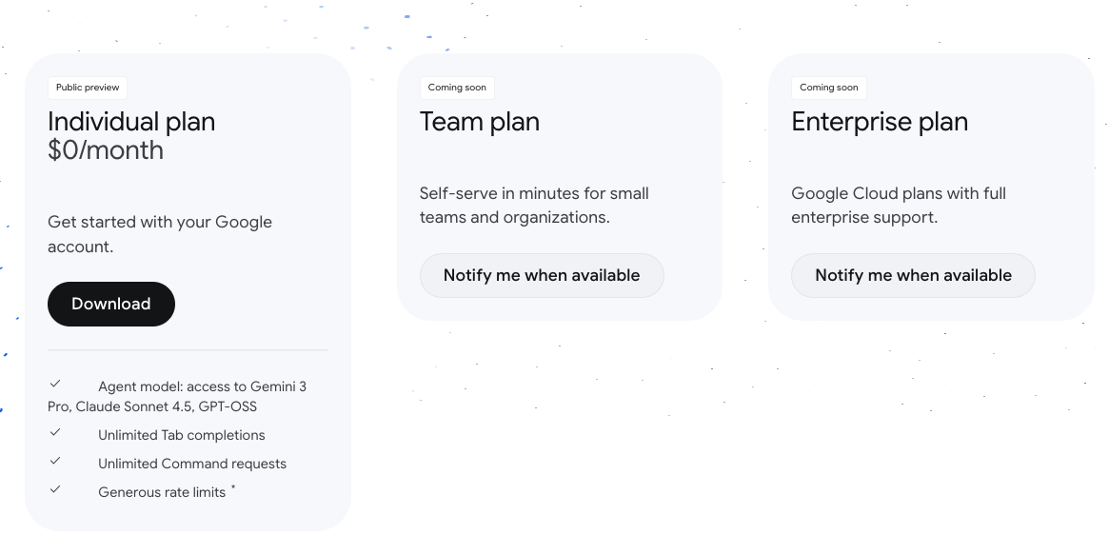Click the checkmark next to Unlimited Tab completions
This screenshot has height=554, width=1109.
[55, 432]
